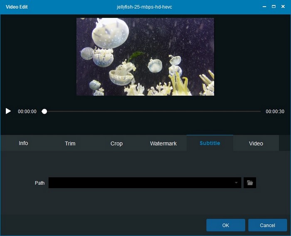The width and height of the screenshot is (291, 236).
Task: Minimize the Video Edit window
Action: click(264, 7)
